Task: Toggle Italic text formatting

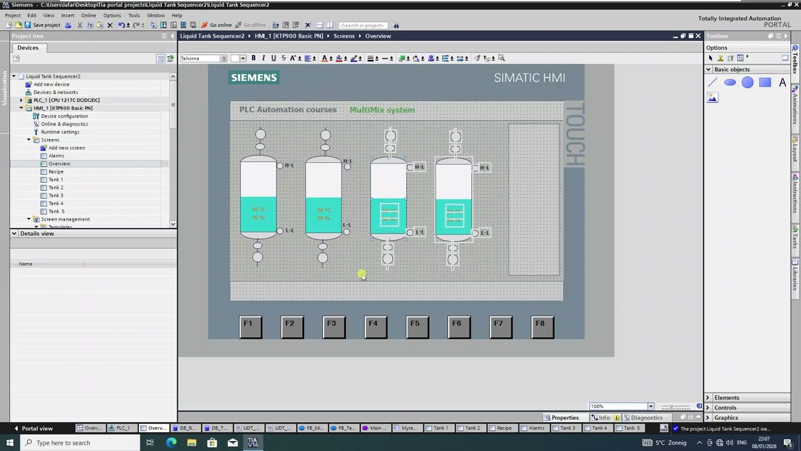Action: (x=263, y=58)
